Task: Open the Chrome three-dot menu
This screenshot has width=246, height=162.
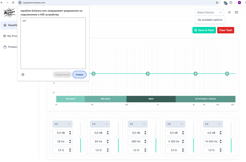Action: pyautogui.click(x=245, y=3)
